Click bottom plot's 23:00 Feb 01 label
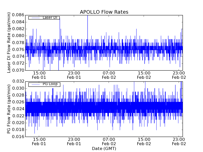203x152 pixels. click(74, 142)
